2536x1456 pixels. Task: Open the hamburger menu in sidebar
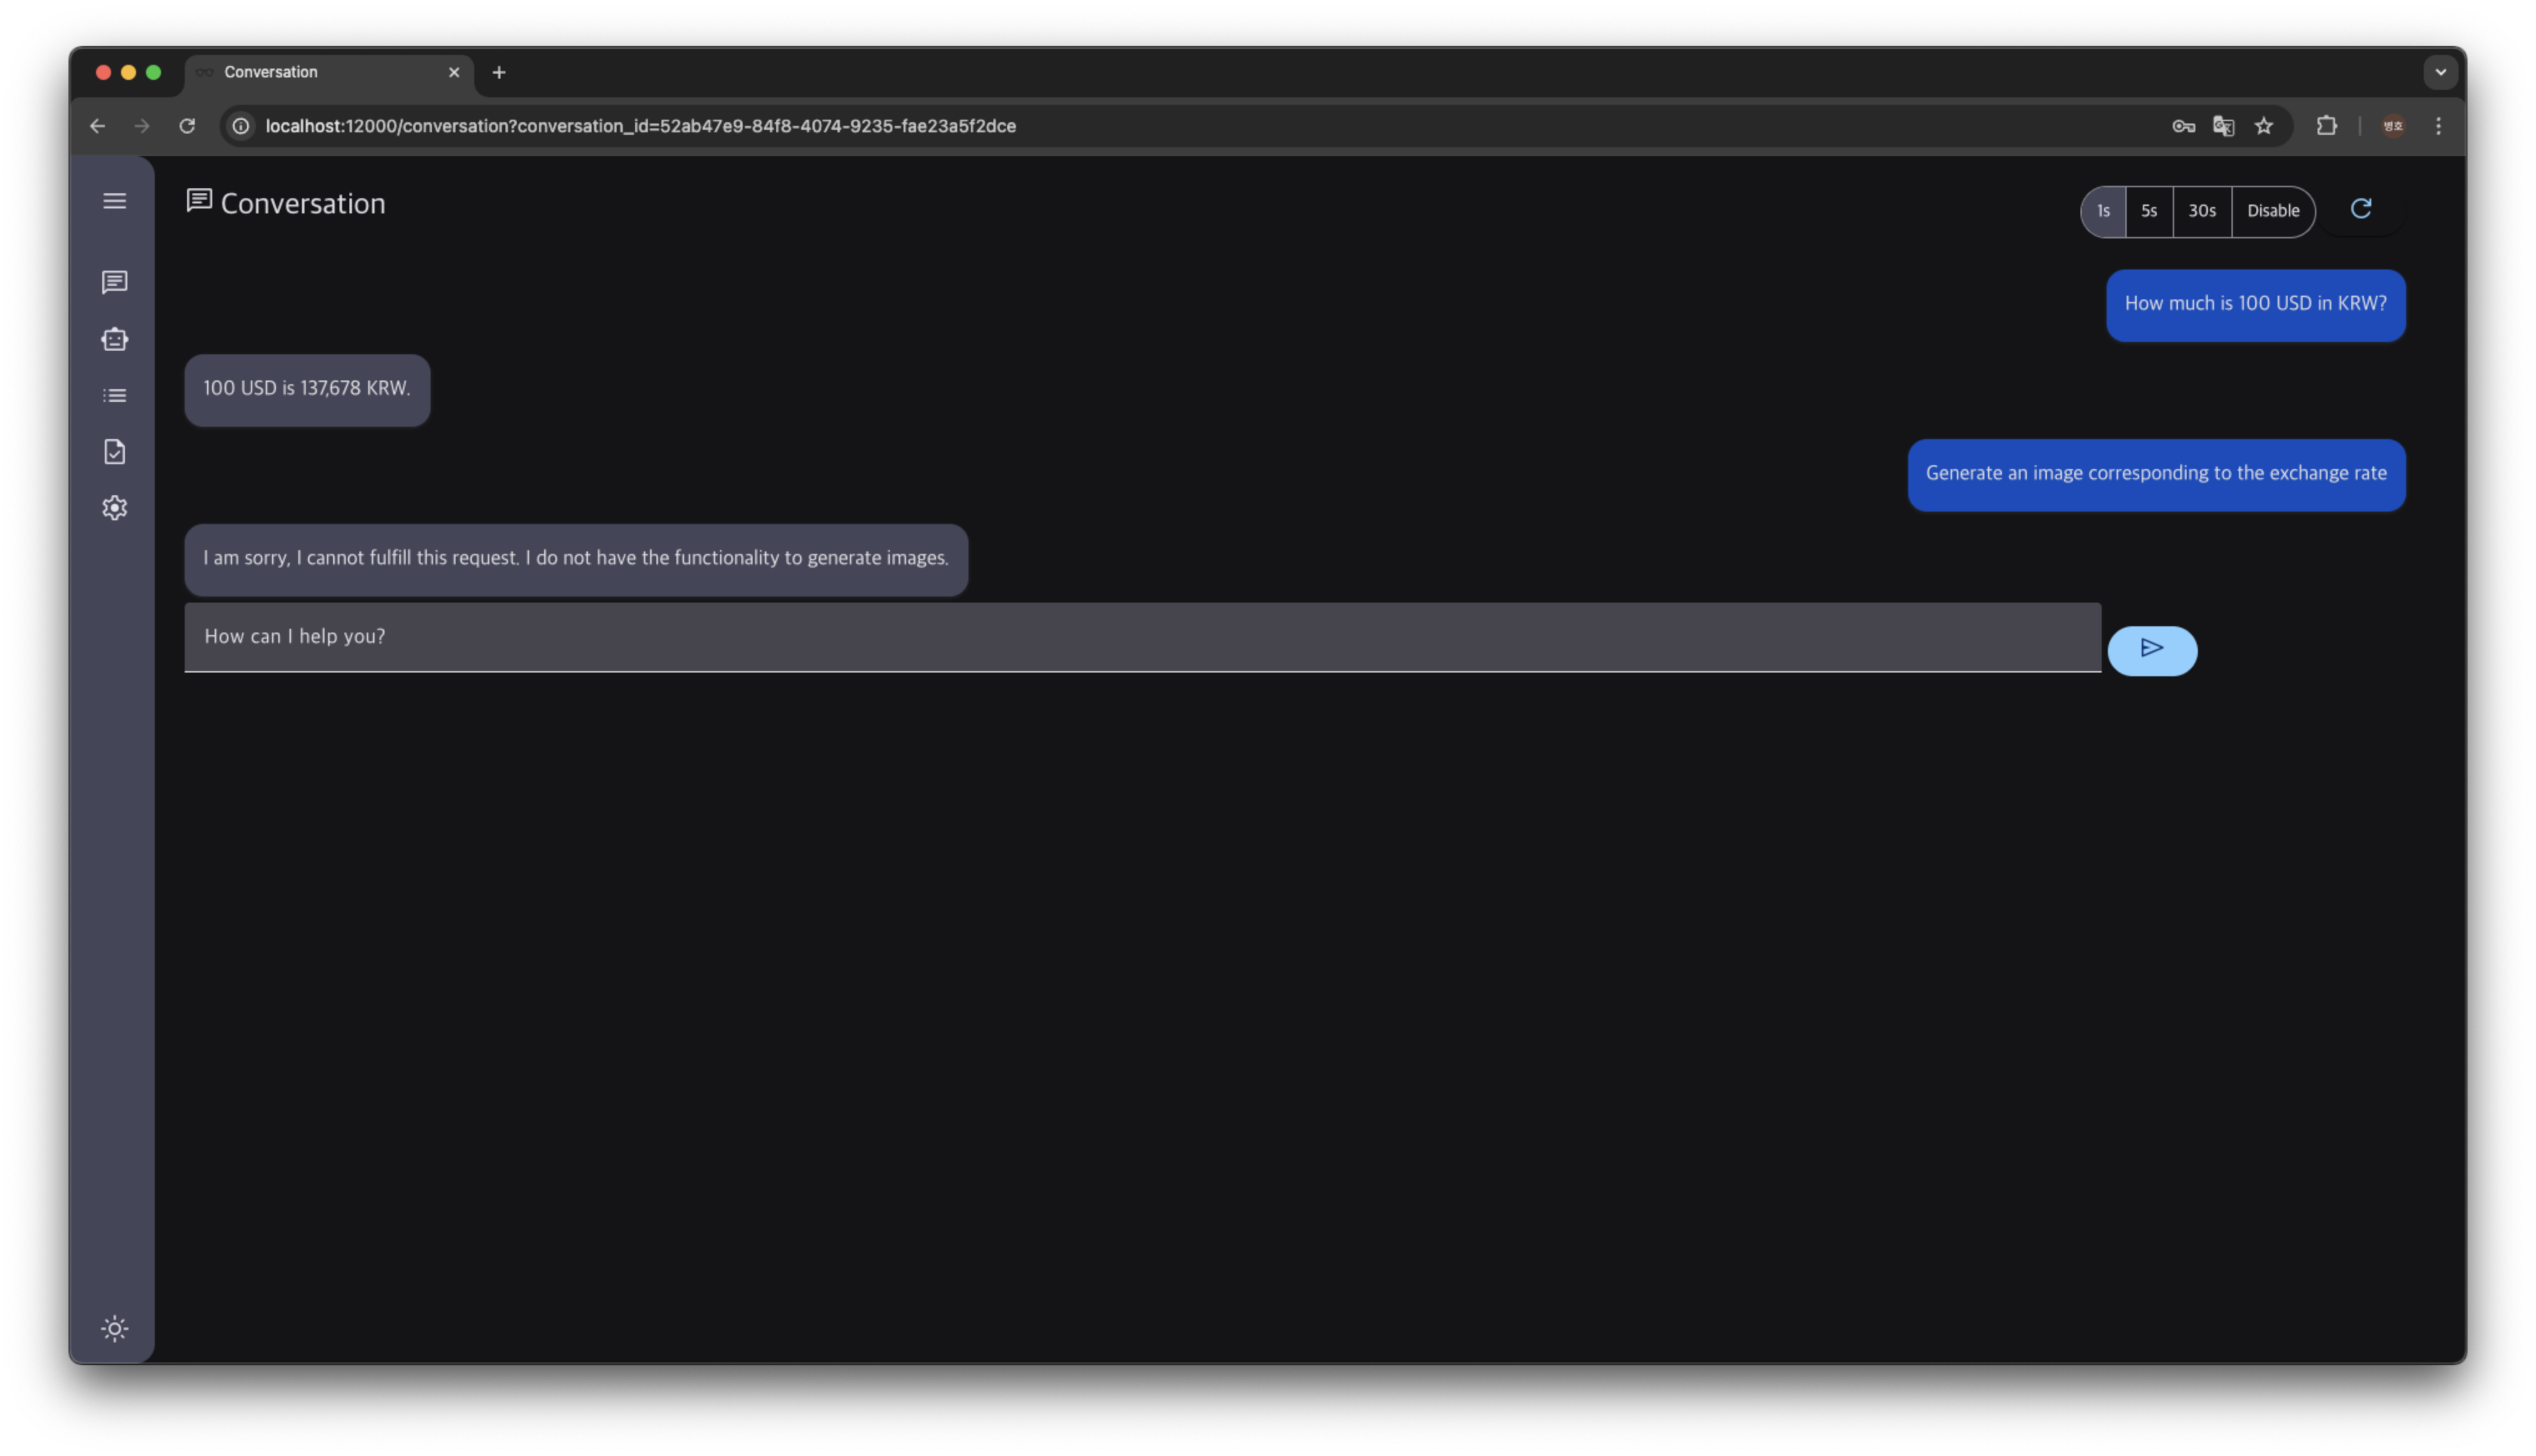coord(114,201)
